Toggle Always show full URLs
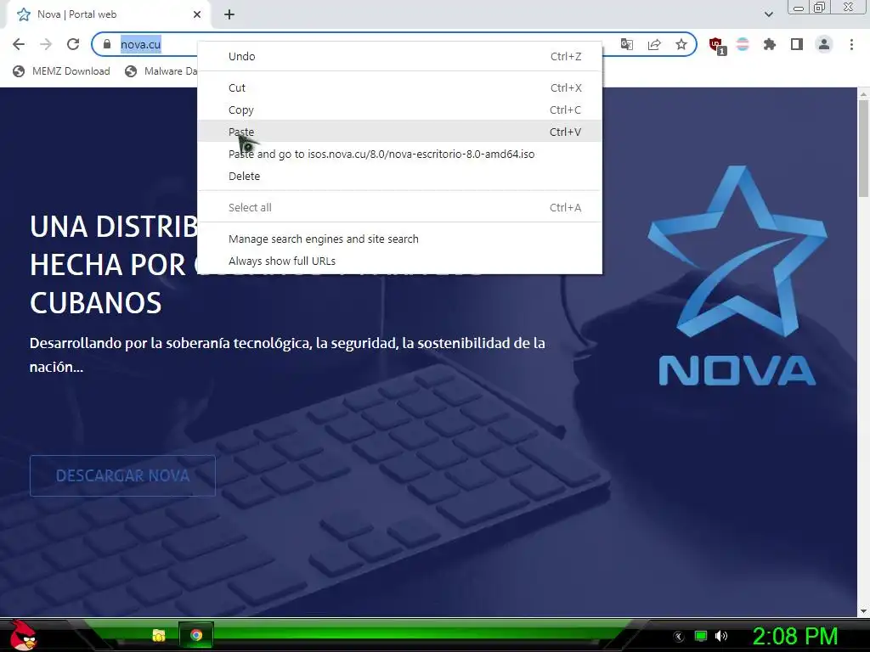 click(399, 261)
